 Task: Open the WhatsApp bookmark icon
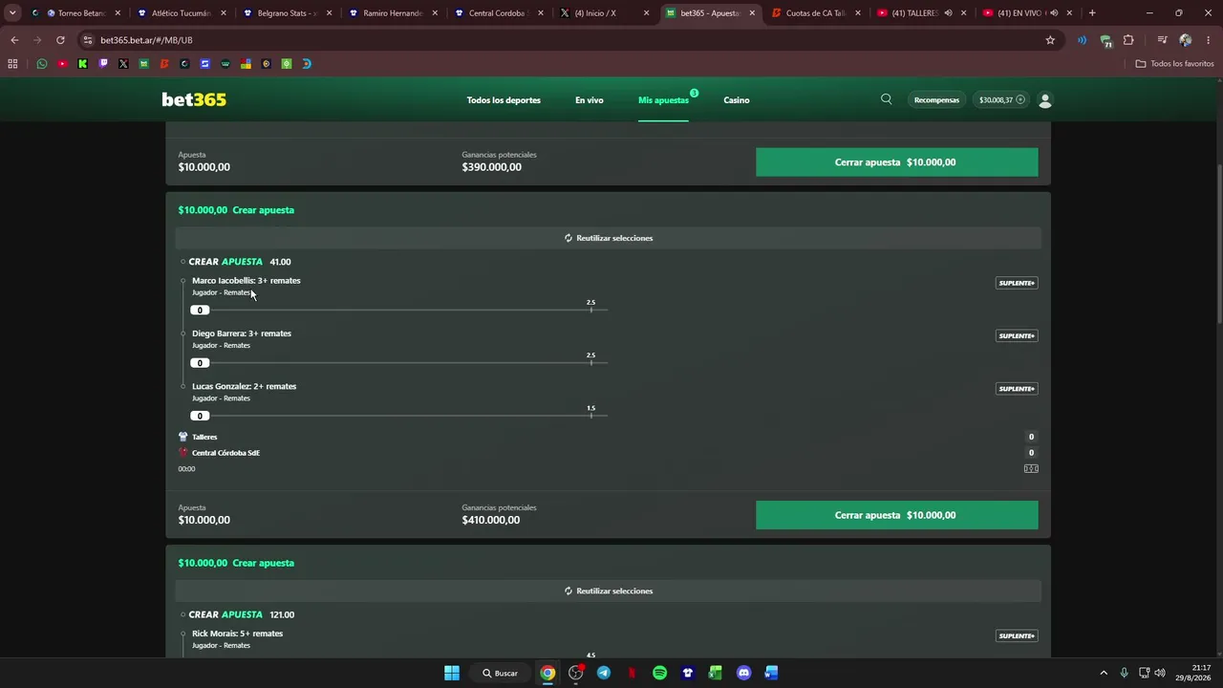pyautogui.click(x=42, y=64)
